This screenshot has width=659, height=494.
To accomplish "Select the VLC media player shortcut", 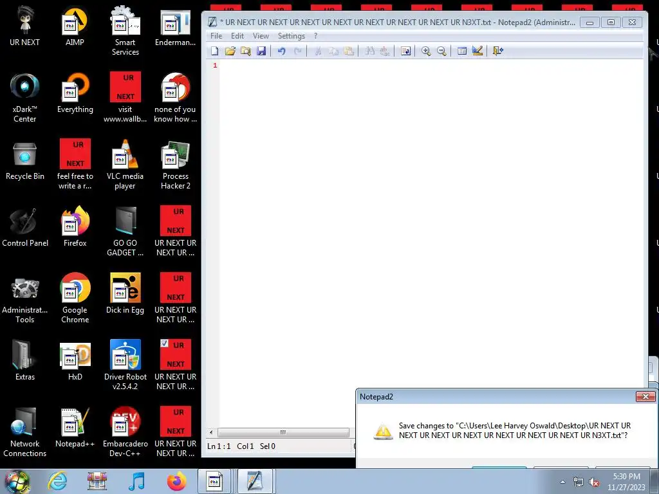I will pos(125,165).
